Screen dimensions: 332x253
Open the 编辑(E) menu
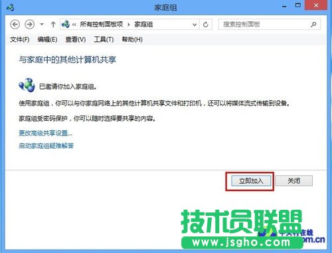pos(47,39)
